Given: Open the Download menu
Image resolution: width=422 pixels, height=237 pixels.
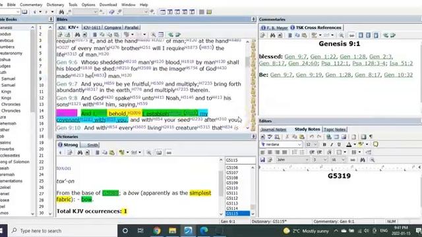Looking at the screenshot, I should click(108, 5).
